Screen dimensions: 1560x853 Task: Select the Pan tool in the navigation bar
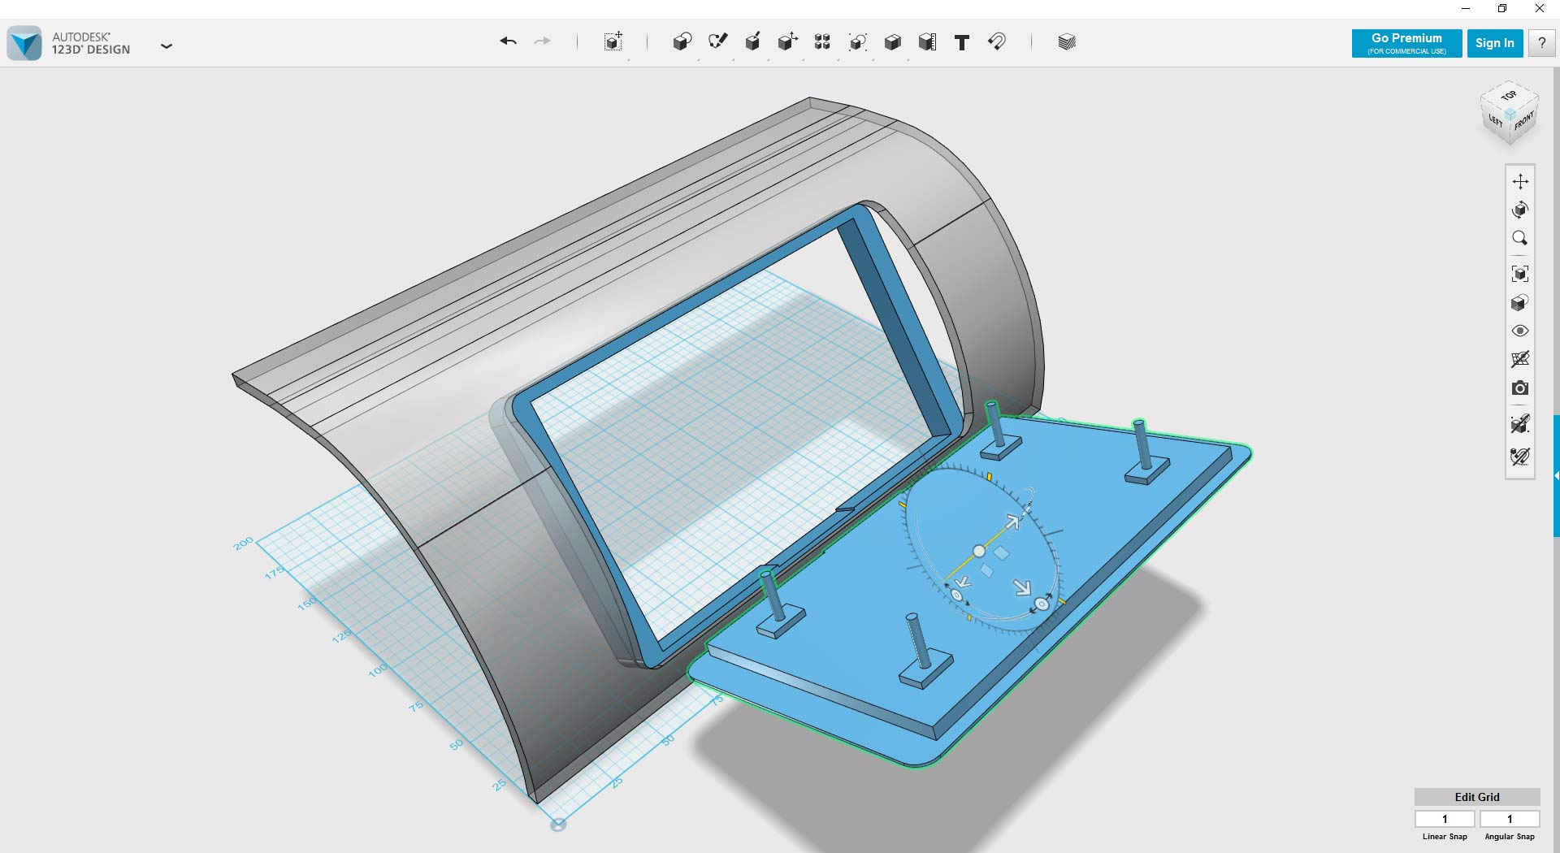click(1522, 181)
